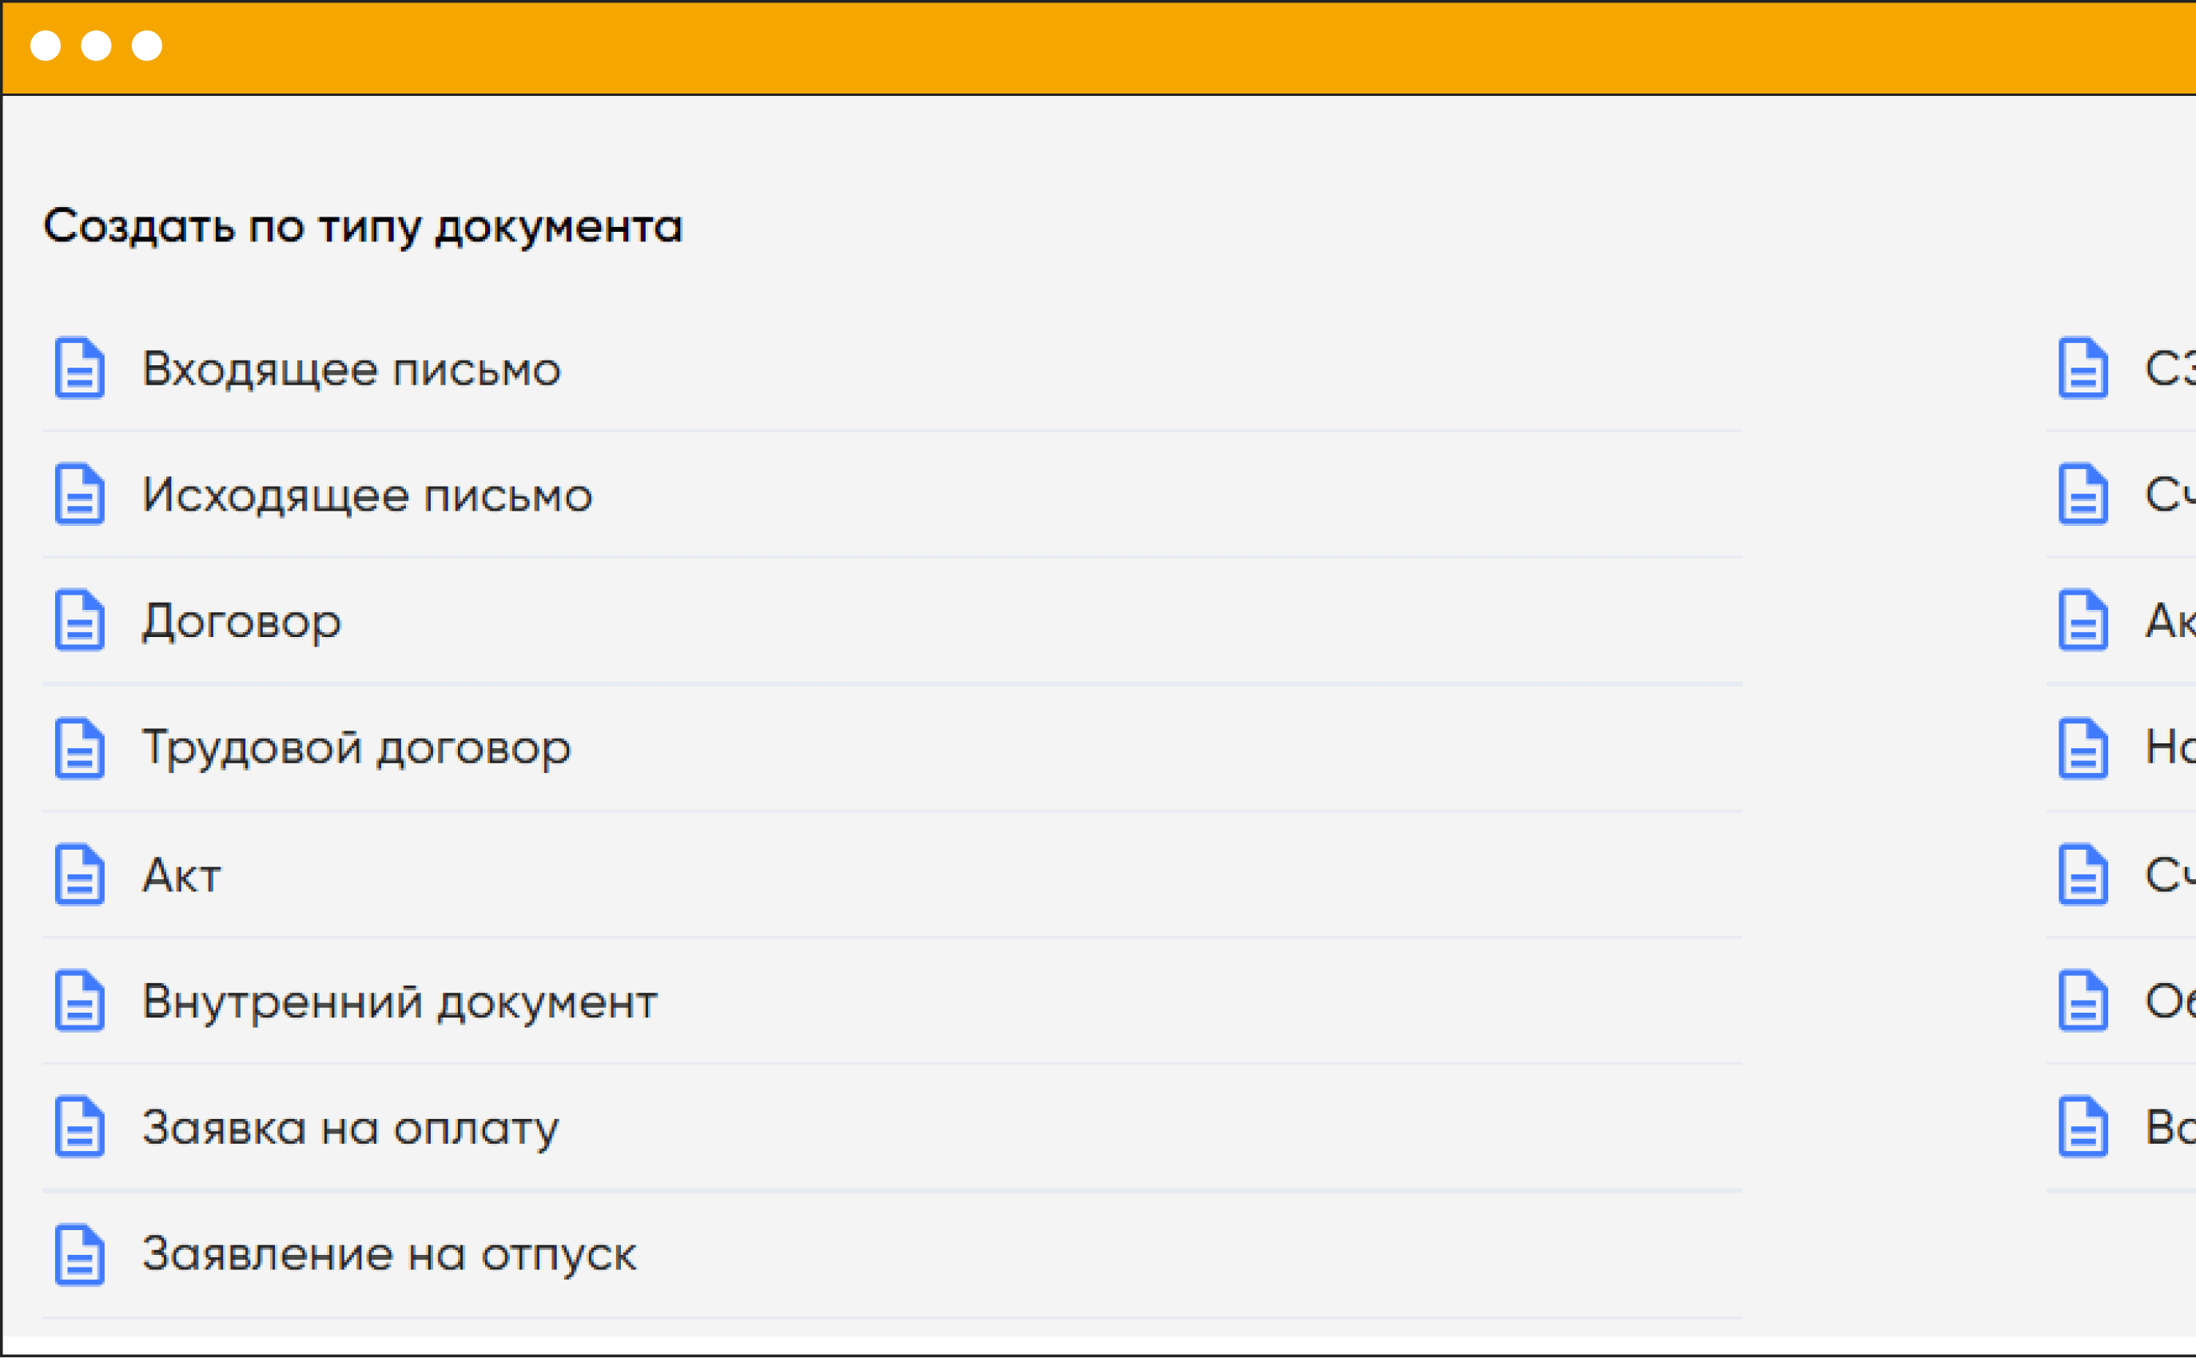Create a Входящее письмо document

[351, 369]
